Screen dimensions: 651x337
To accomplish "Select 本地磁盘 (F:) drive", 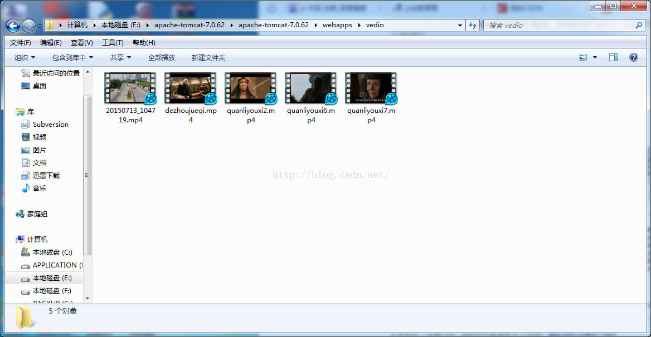I will 46,291.
